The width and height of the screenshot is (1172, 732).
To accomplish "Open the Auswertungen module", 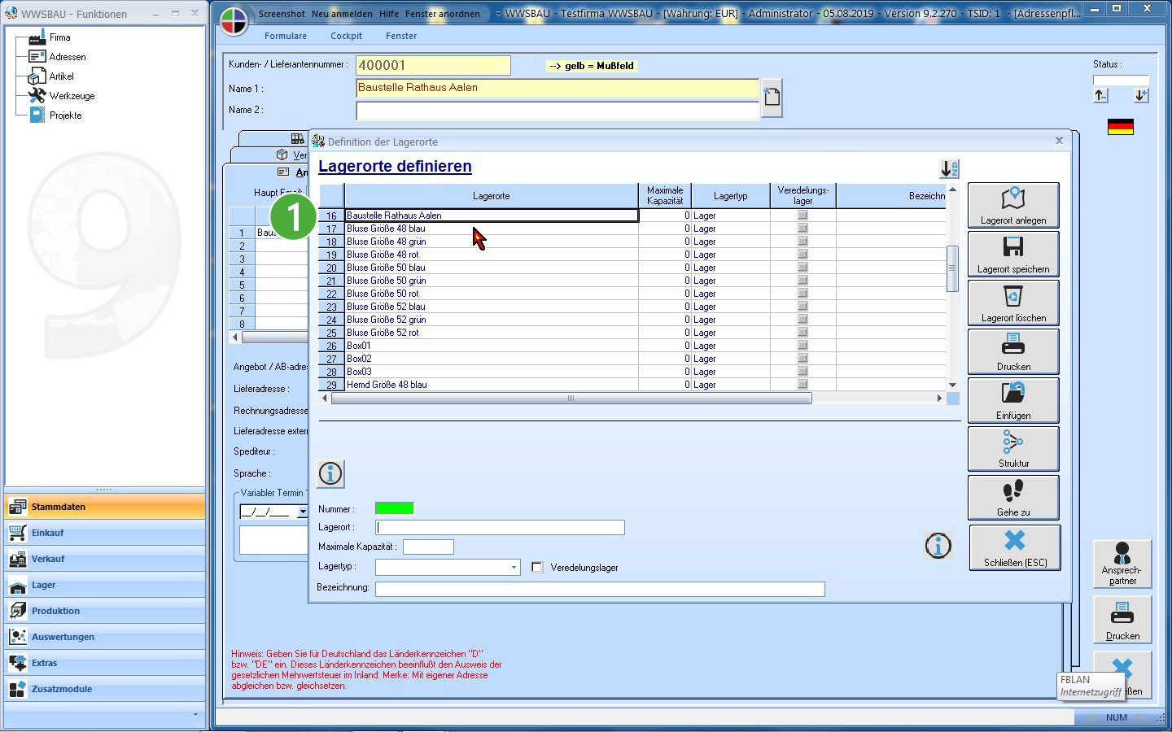I will (104, 637).
